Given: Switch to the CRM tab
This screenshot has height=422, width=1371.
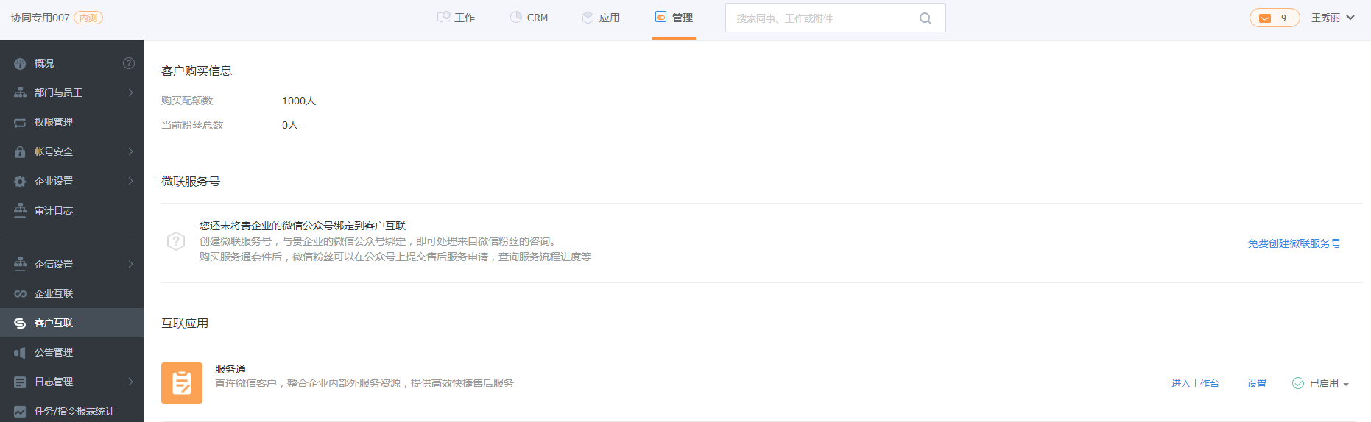Looking at the screenshot, I should [x=529, y=18].
